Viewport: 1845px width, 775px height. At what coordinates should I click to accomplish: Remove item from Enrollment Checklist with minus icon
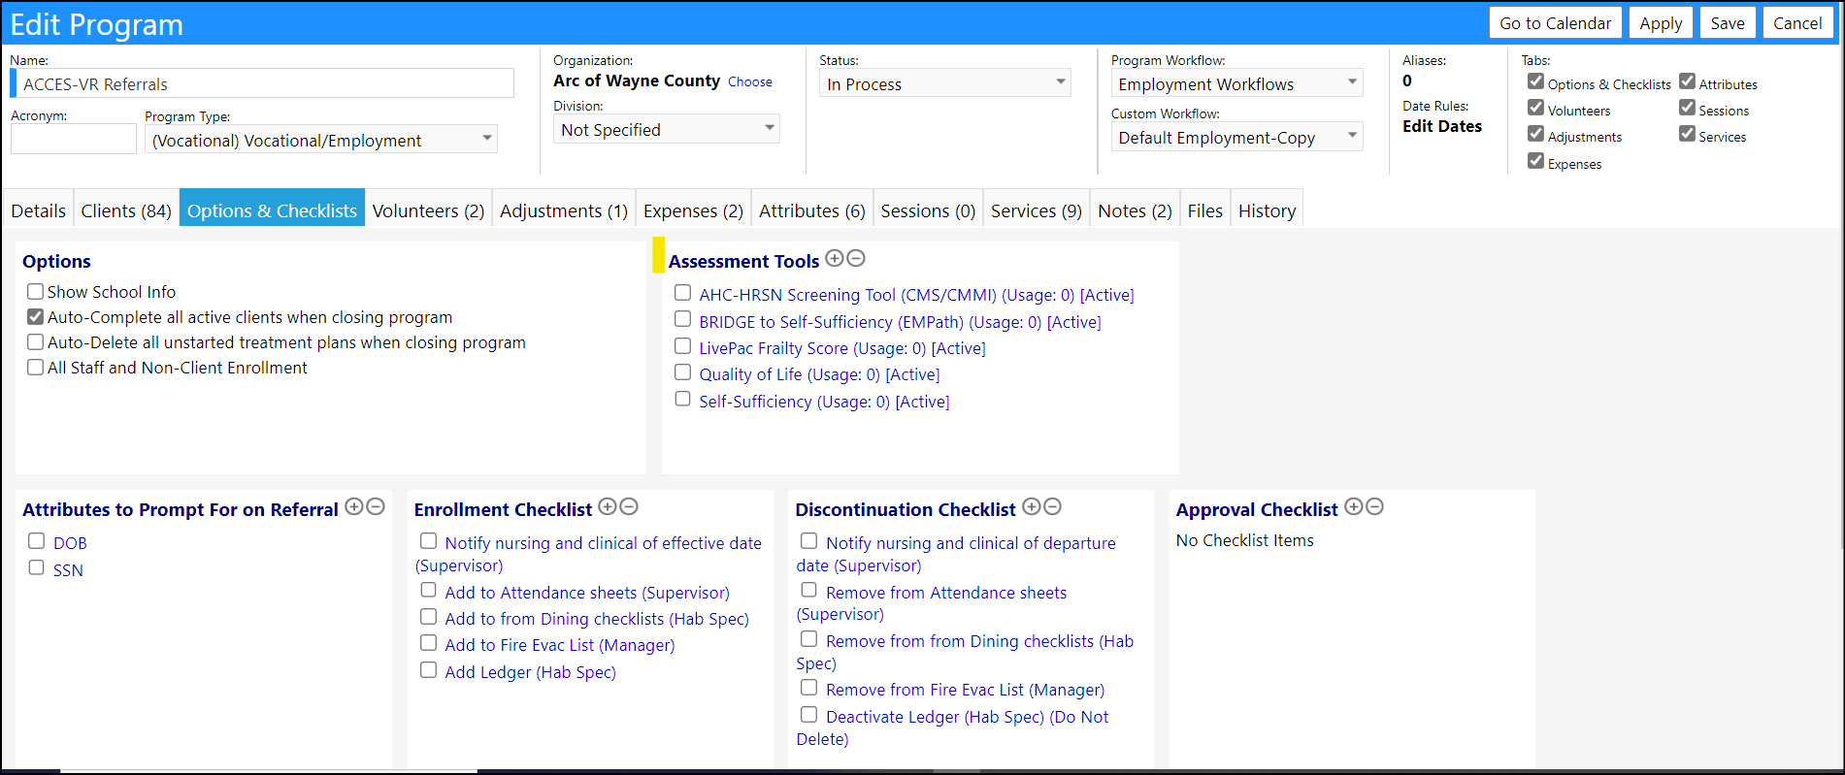629,506
